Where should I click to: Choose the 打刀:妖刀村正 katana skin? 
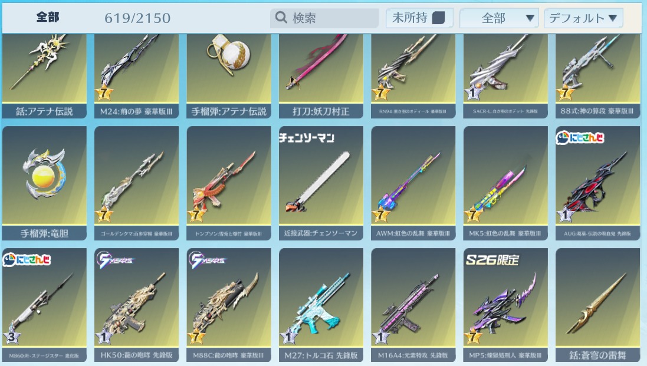click(321, 76)
